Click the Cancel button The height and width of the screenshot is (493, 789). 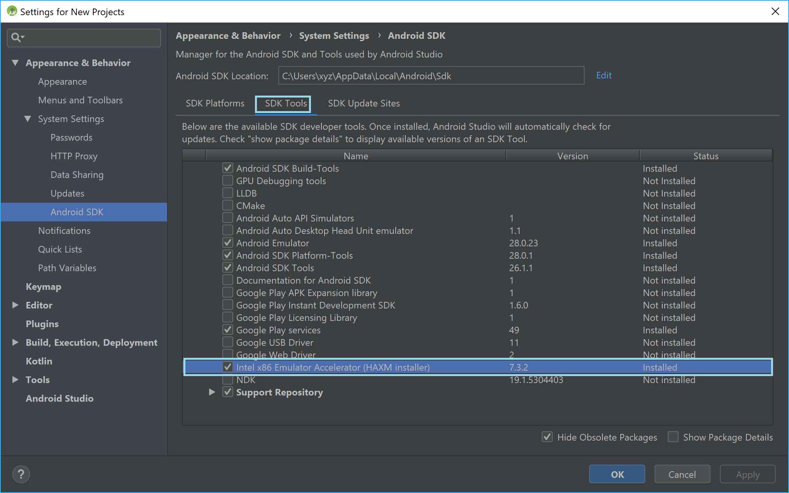click(x=682, y=474)
